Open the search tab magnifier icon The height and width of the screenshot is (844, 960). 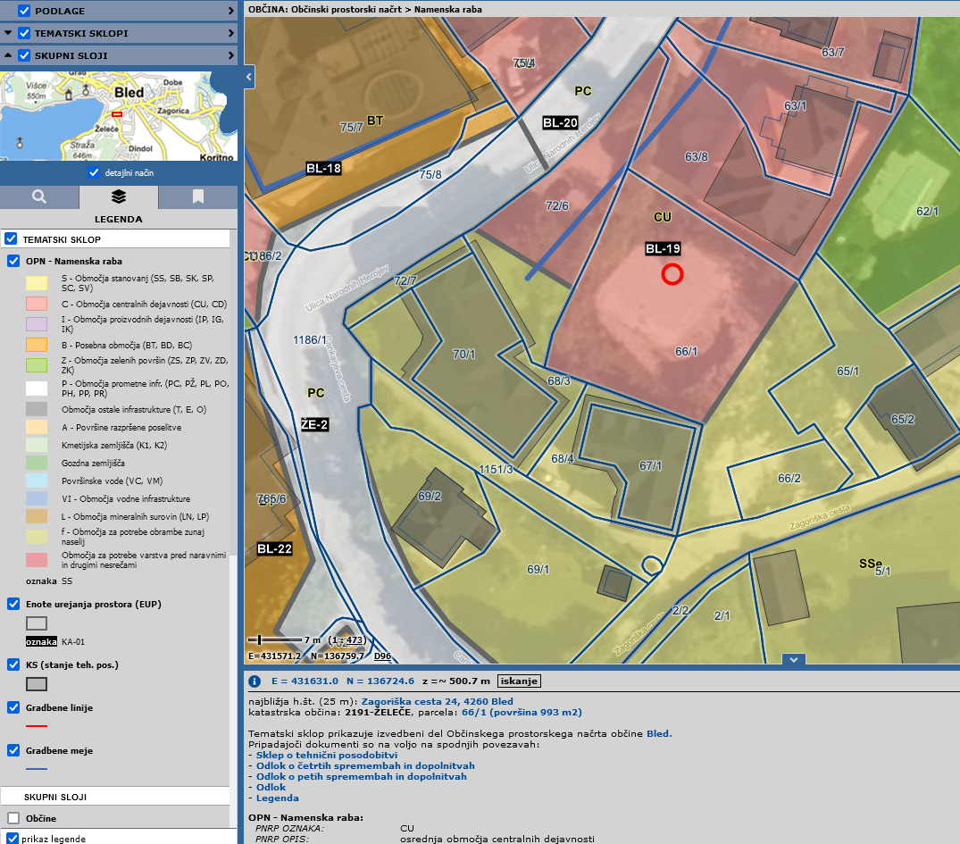coord(39,196)
